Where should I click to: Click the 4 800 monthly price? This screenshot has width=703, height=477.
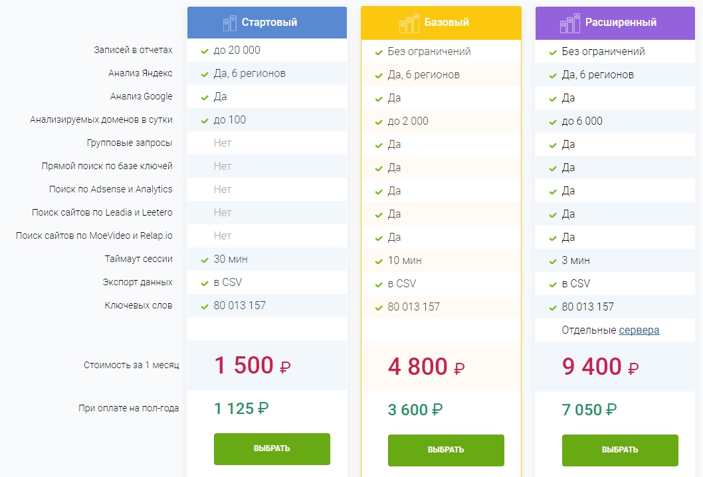[417, 366]
